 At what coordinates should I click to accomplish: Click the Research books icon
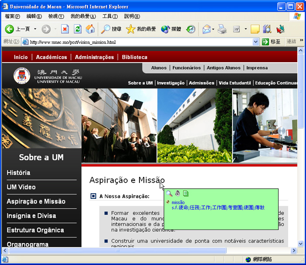click(267, 29)
